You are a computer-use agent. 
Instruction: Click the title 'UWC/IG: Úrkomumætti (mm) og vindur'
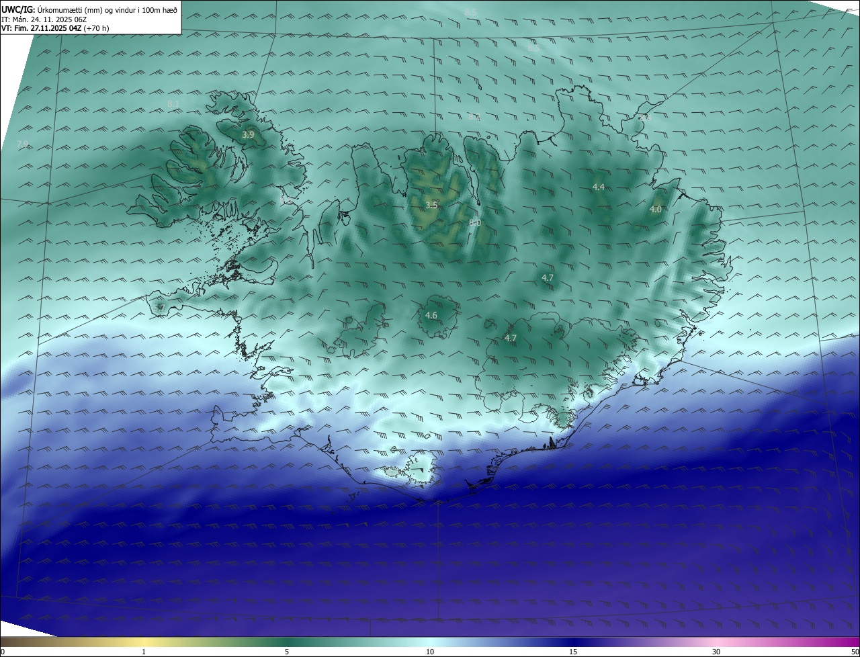click(x=89, y=9)
